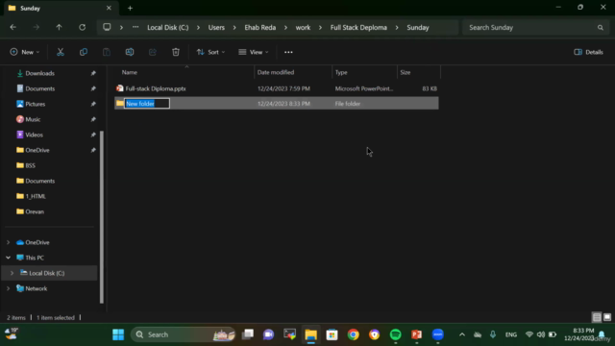Select Full Stack Deploma breadcrumb

(358, 28)
